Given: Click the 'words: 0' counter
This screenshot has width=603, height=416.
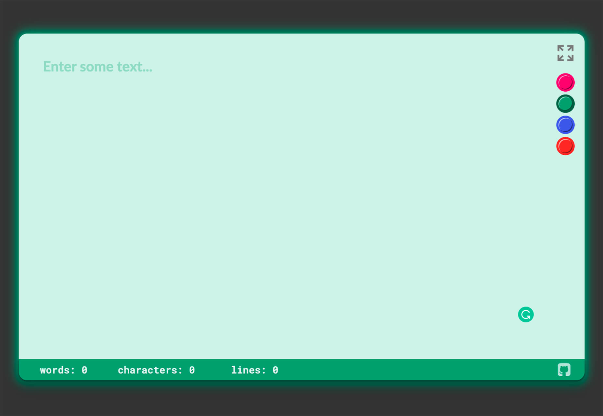Looking at the screenshot, I should (64, 370).
